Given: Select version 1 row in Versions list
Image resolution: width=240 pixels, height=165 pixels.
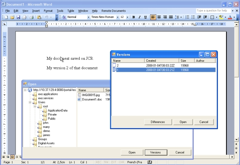Looking at the screenshot, I should pos(164,70).
